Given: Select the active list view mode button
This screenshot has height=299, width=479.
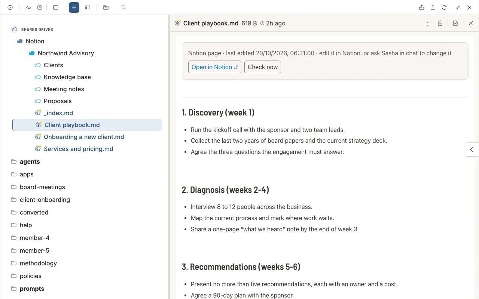Looking at the screenshot, I should tap(74, 7).
